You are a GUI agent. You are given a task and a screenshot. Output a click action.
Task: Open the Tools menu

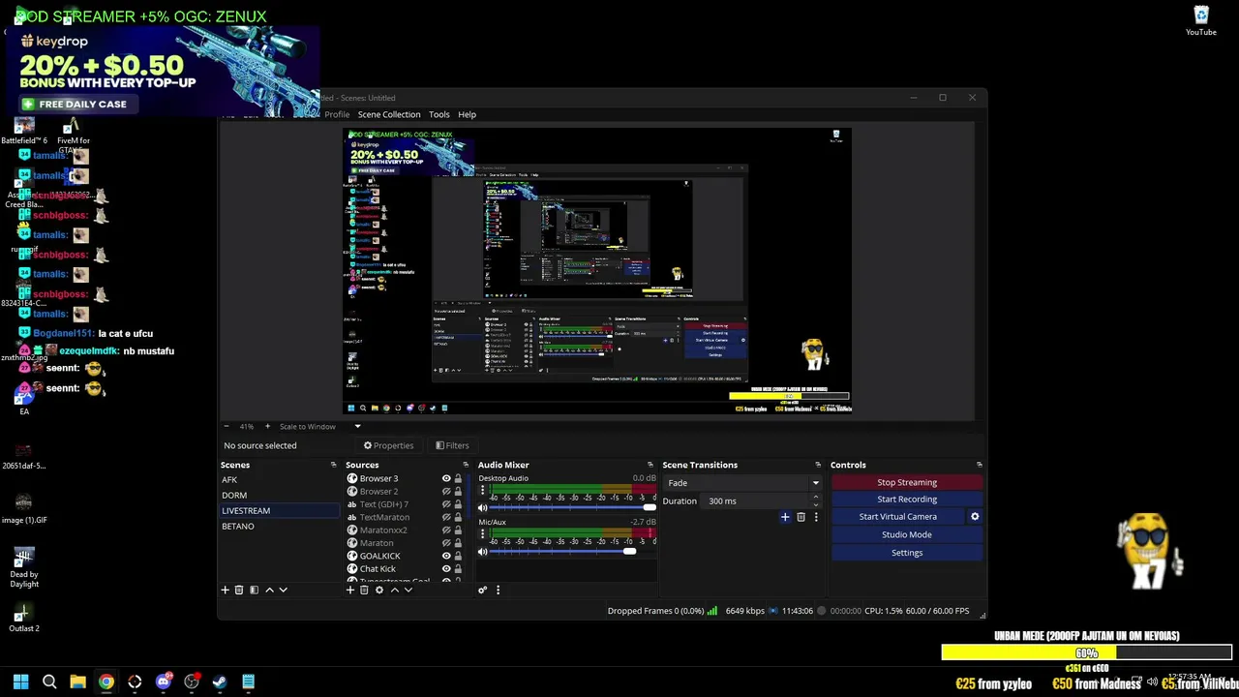(x=438, y=114)
